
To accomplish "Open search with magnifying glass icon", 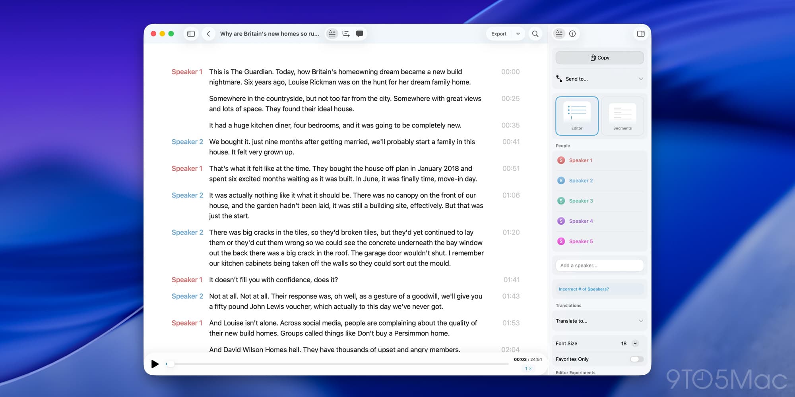I will [535, 34].
